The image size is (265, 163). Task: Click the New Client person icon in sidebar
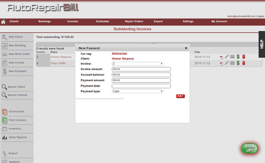[4, 37]
